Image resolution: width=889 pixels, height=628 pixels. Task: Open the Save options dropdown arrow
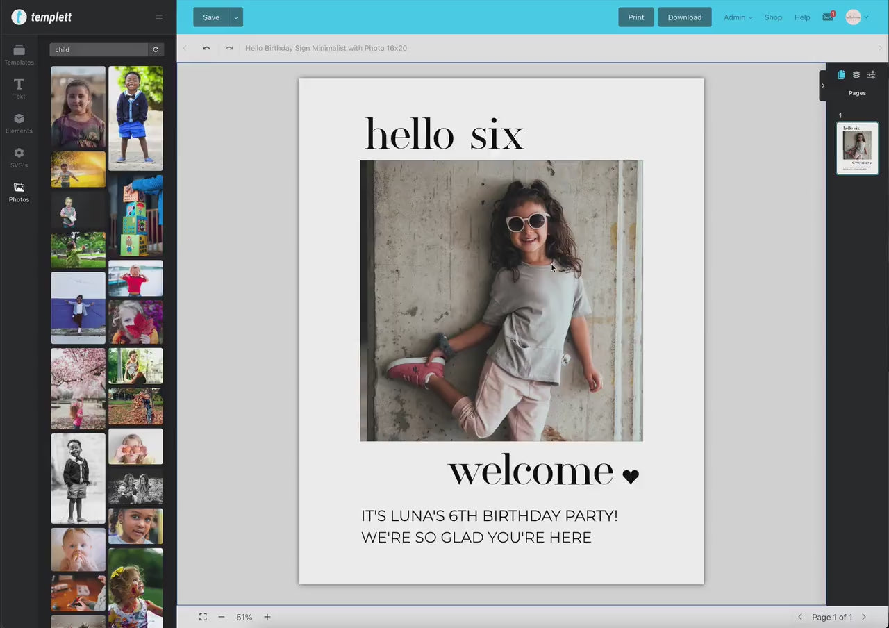pyautogui.click(x=236, y=17)
